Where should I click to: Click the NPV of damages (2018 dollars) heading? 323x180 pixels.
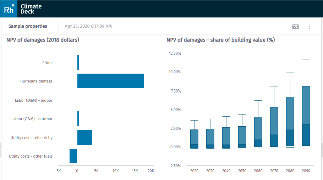(x=43, y=40)
